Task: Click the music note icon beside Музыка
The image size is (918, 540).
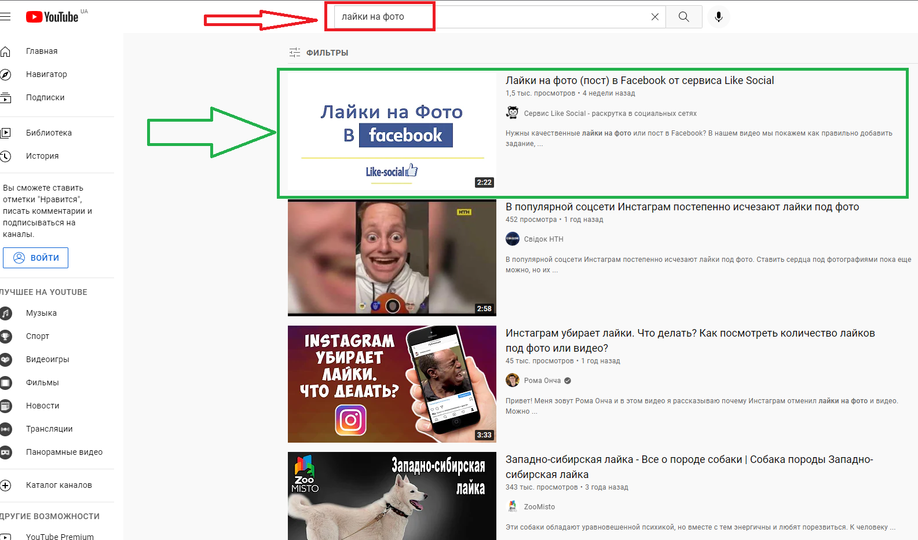Action: pos(5,313)
